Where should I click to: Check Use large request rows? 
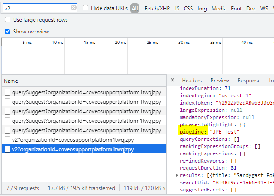[x=8, y=20]
